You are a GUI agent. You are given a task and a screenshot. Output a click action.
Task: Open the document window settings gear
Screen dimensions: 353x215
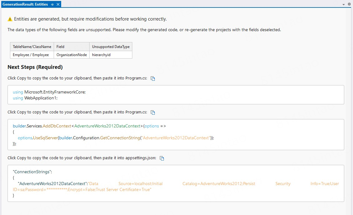pyautogui.click(x=349, y=4)
